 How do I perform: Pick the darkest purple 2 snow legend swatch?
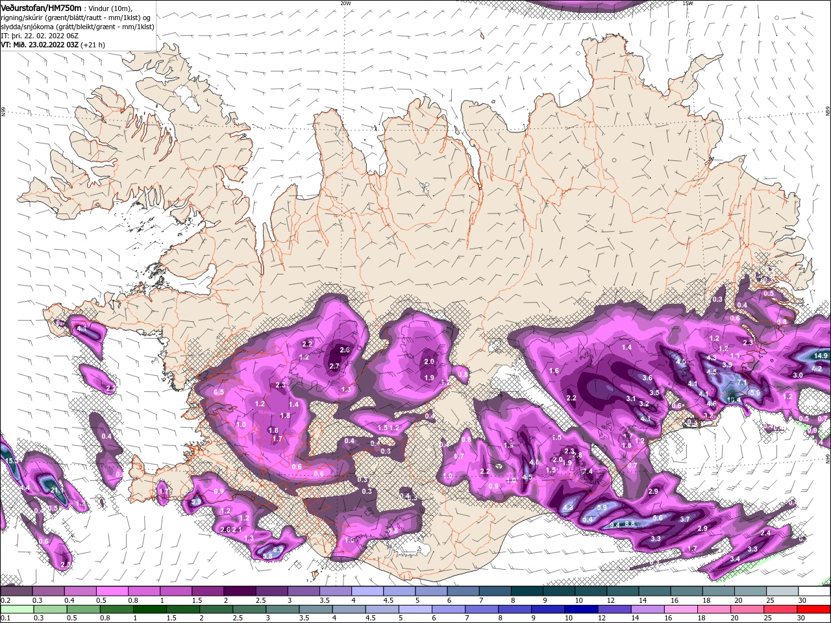[x=240, y=591]
